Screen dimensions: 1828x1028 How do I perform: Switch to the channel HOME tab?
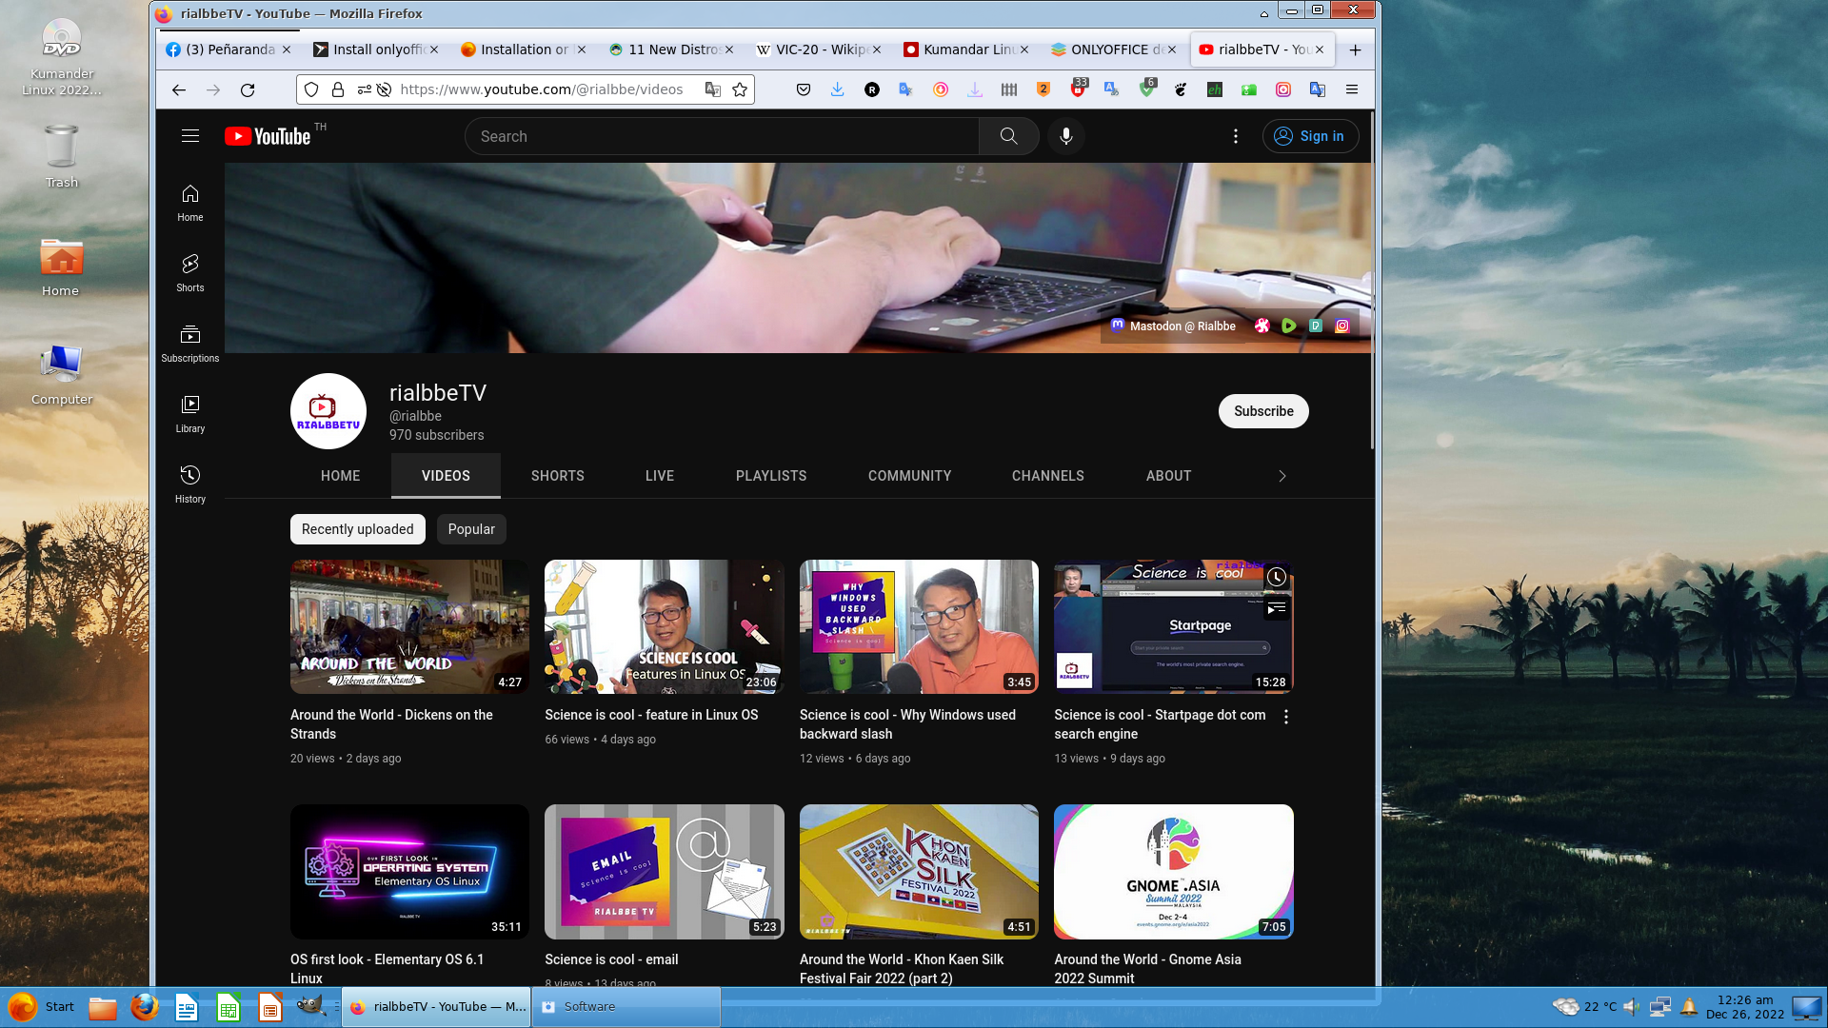(x=340, y=476)
